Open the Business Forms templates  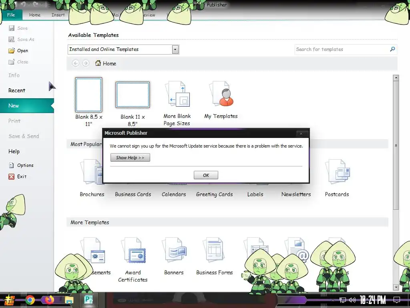215,256
